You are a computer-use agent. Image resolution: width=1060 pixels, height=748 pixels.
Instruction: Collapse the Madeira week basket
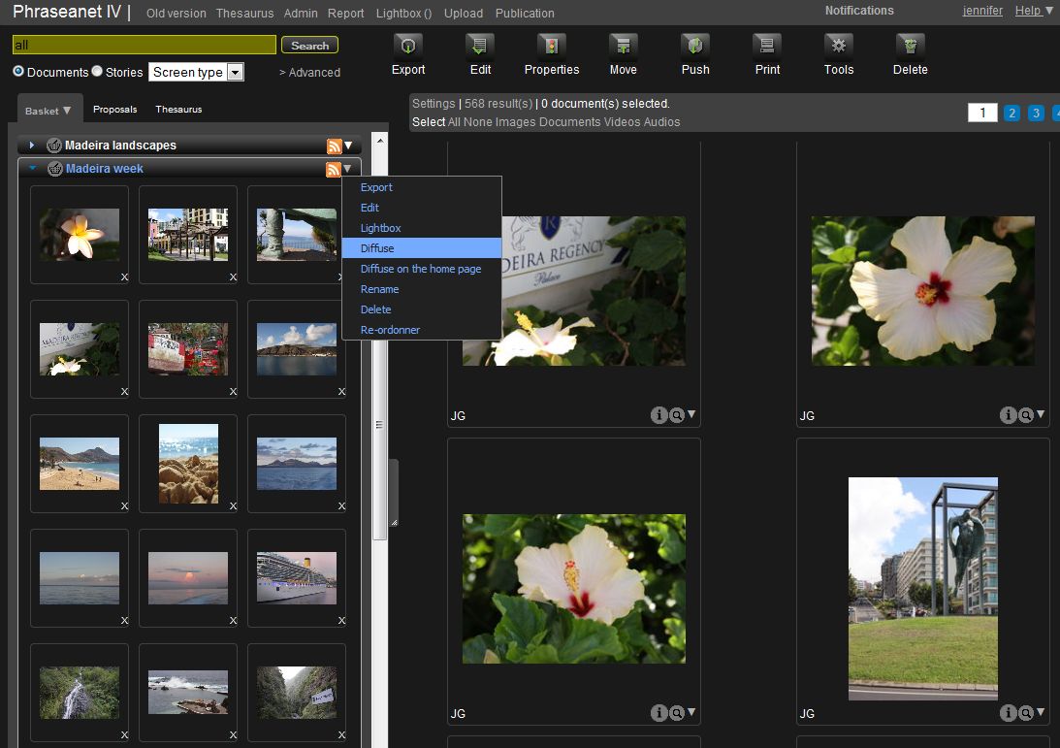[32, 169]
